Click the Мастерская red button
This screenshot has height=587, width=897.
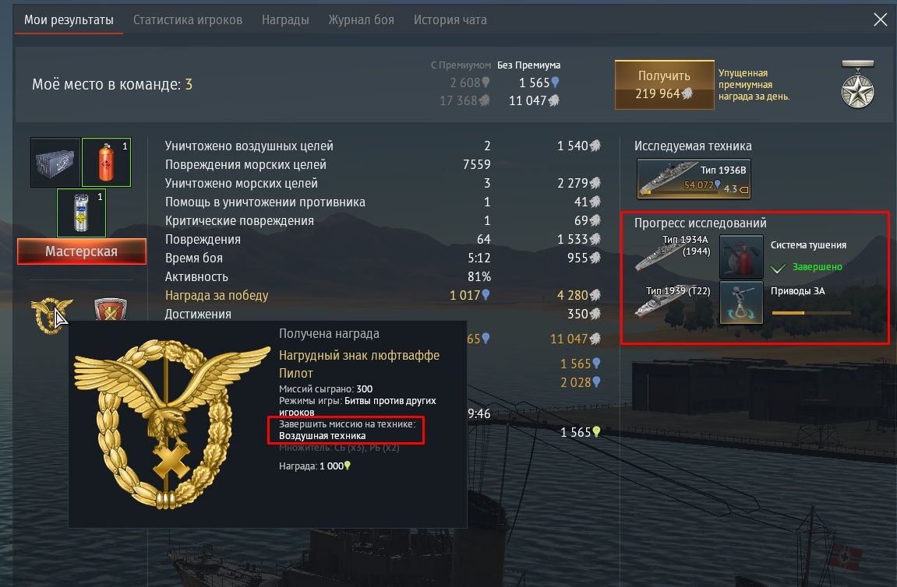click(82, 251)
